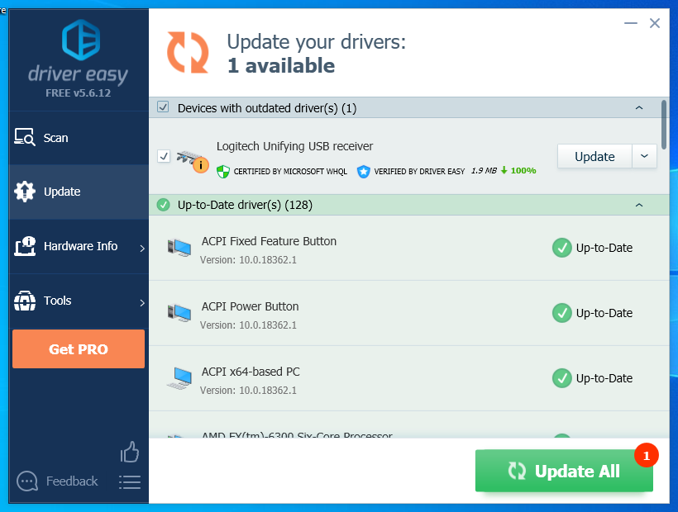Click ACPI Fixed Feature Button device icon

point(179,248)
